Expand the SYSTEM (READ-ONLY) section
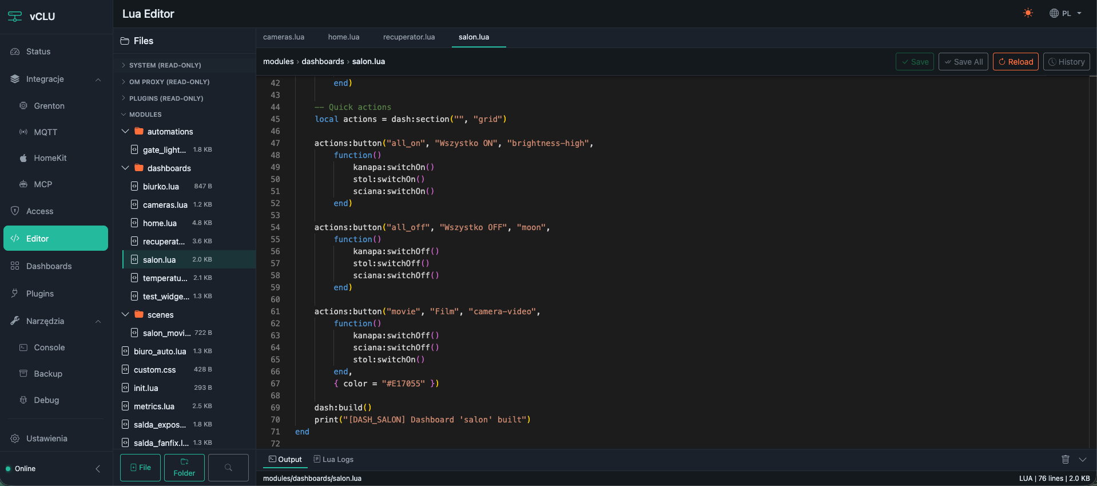This screenshot has width=1097, height=486. (184, 65)
